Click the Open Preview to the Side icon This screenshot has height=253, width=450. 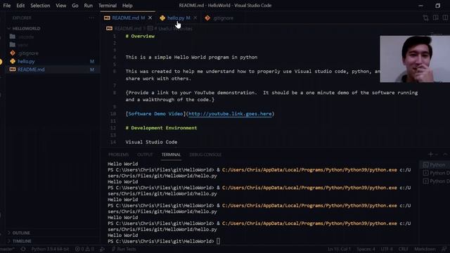436,18
